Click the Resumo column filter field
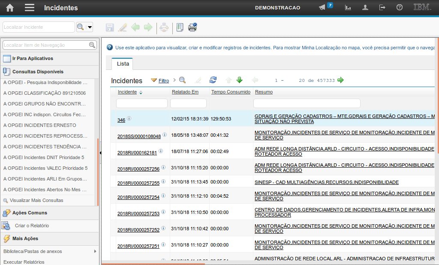 (307, 103)
